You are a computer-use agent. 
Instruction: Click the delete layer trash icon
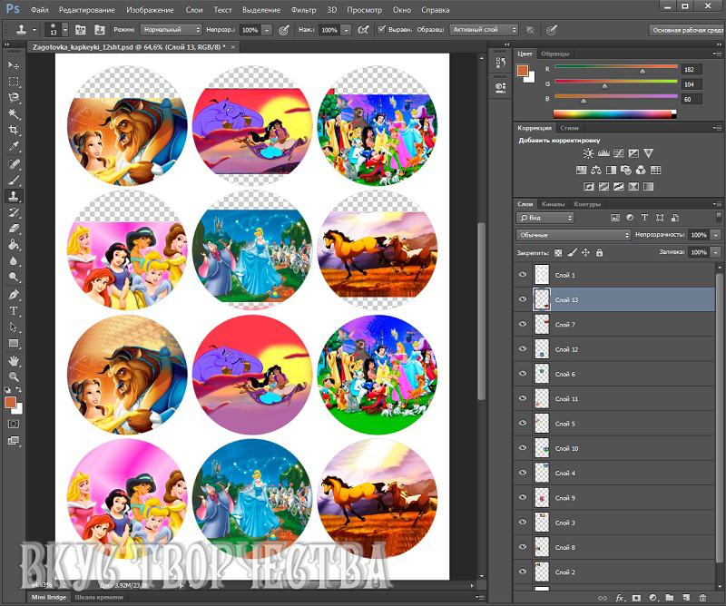coord(702,598)
